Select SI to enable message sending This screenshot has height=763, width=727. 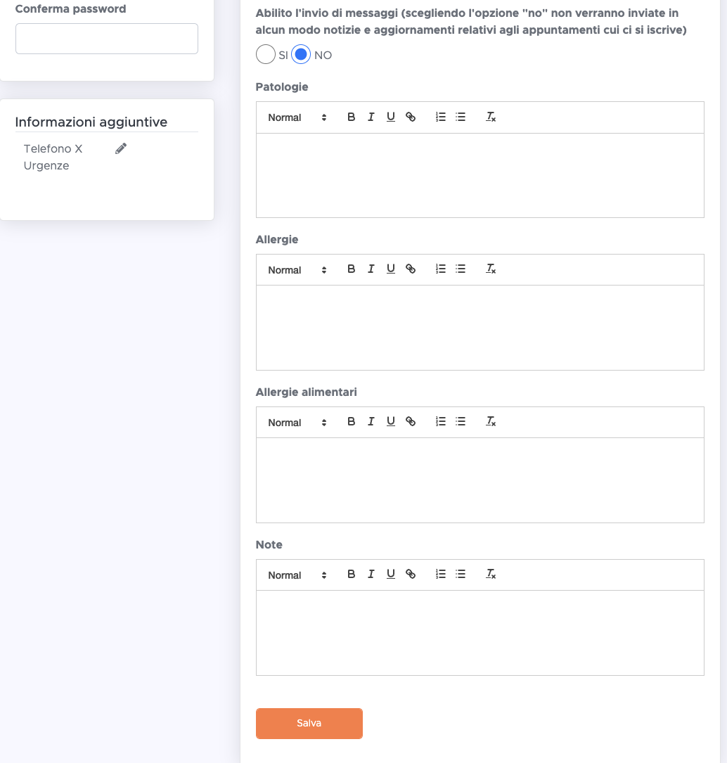click(x=266, y=55)
